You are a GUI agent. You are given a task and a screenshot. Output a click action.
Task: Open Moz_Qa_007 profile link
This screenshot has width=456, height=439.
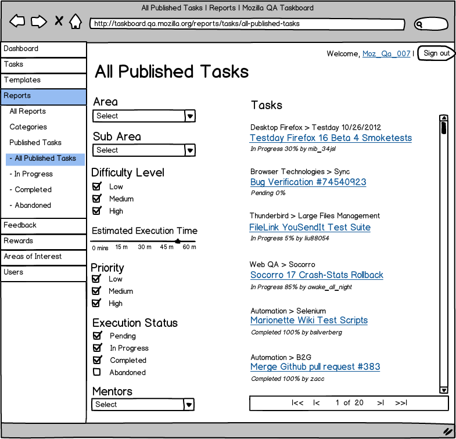tap(386, 54)
